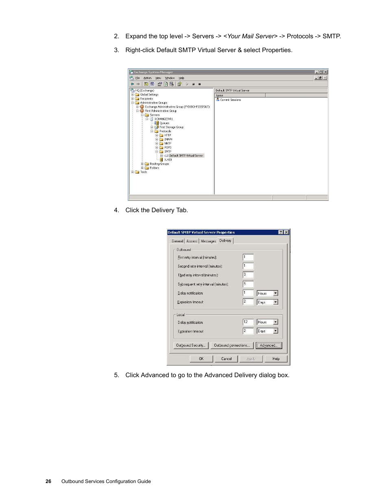Image resolution: width=388 pixels, height=503 pixels.
Task: Open Local Expiration timeout Days dropdown
Action: [275, 331]
